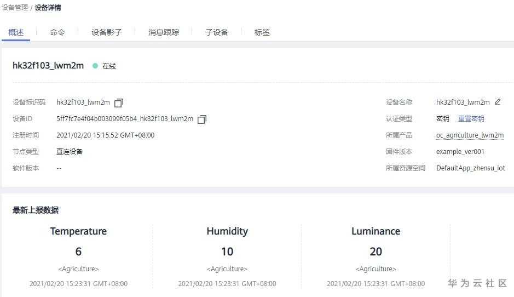Screen dimensions: 514x297
Task: Click the device title hk32f103_lwm2m heading
Action: point(48,66)
